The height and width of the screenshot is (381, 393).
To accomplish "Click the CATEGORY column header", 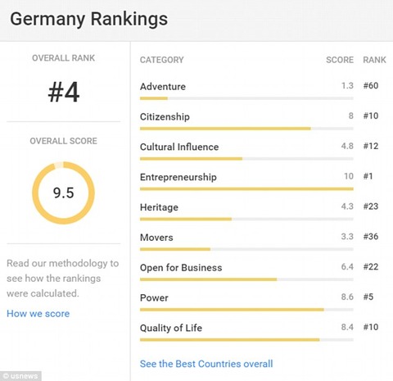I will (162, 60).
